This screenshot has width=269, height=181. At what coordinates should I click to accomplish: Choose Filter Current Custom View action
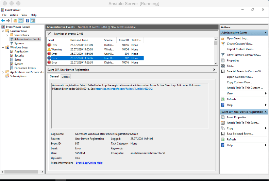244,55
